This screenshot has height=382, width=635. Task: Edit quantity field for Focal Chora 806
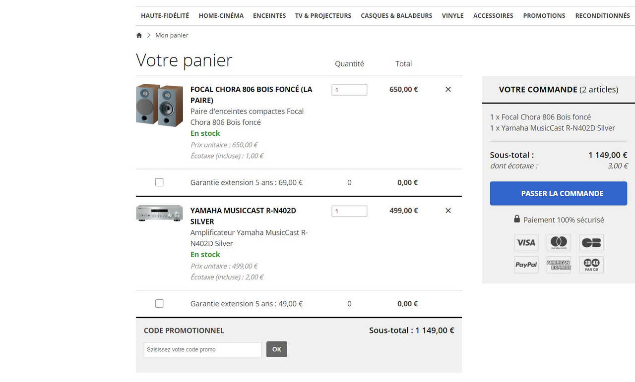(x=349, y=90)
